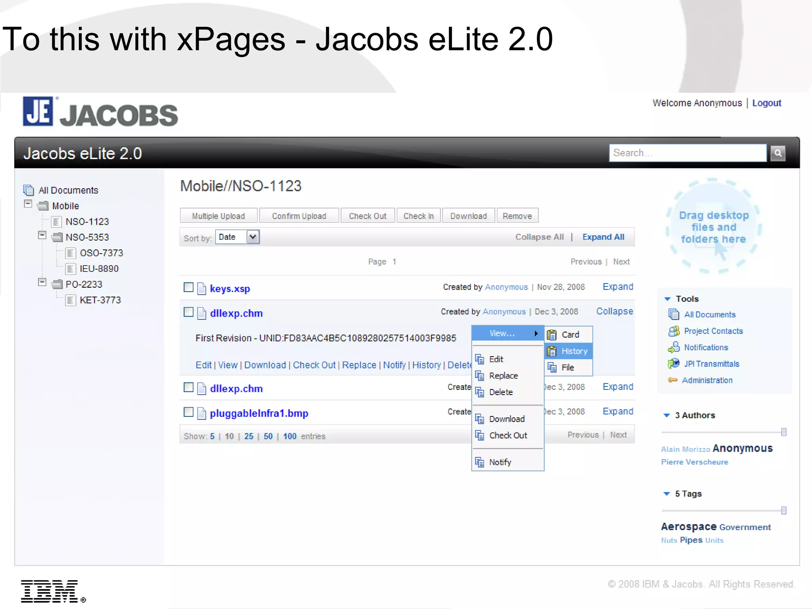Click the OSO-7373 document icon
The image size is (812, 609).
(71, 253)
